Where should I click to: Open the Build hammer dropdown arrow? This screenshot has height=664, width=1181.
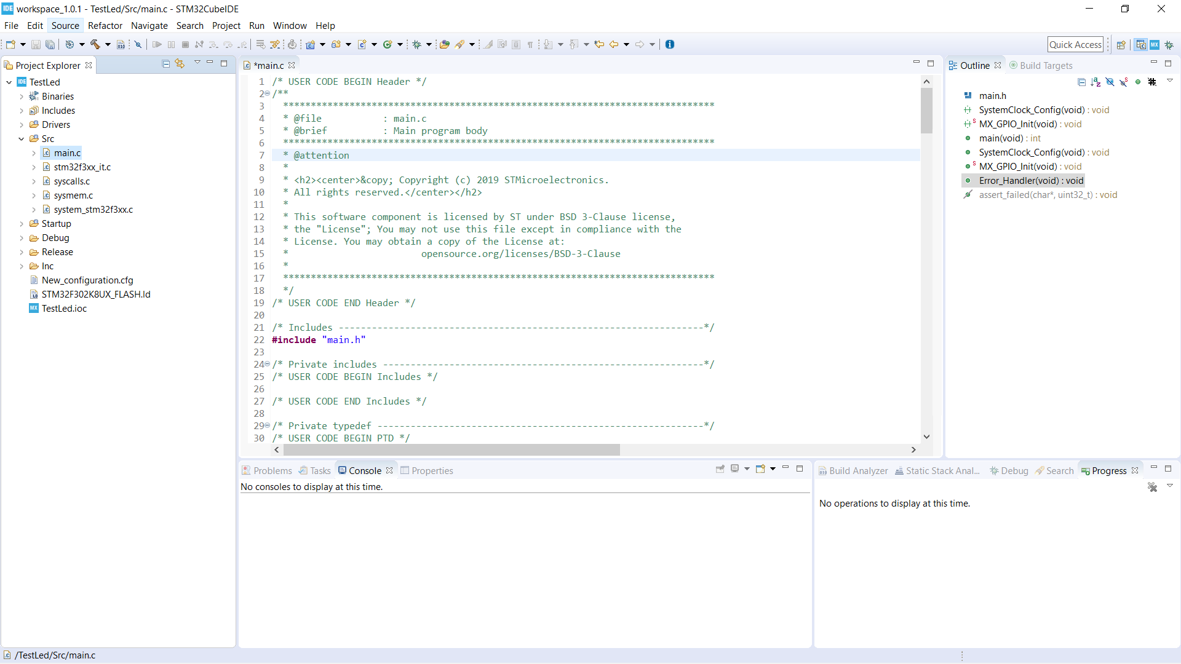pos(108,44)
